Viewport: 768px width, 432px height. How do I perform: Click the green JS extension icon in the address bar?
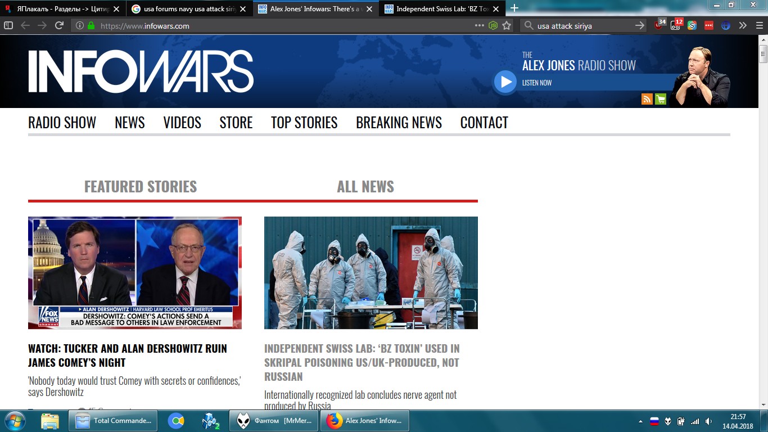[493, 25]
